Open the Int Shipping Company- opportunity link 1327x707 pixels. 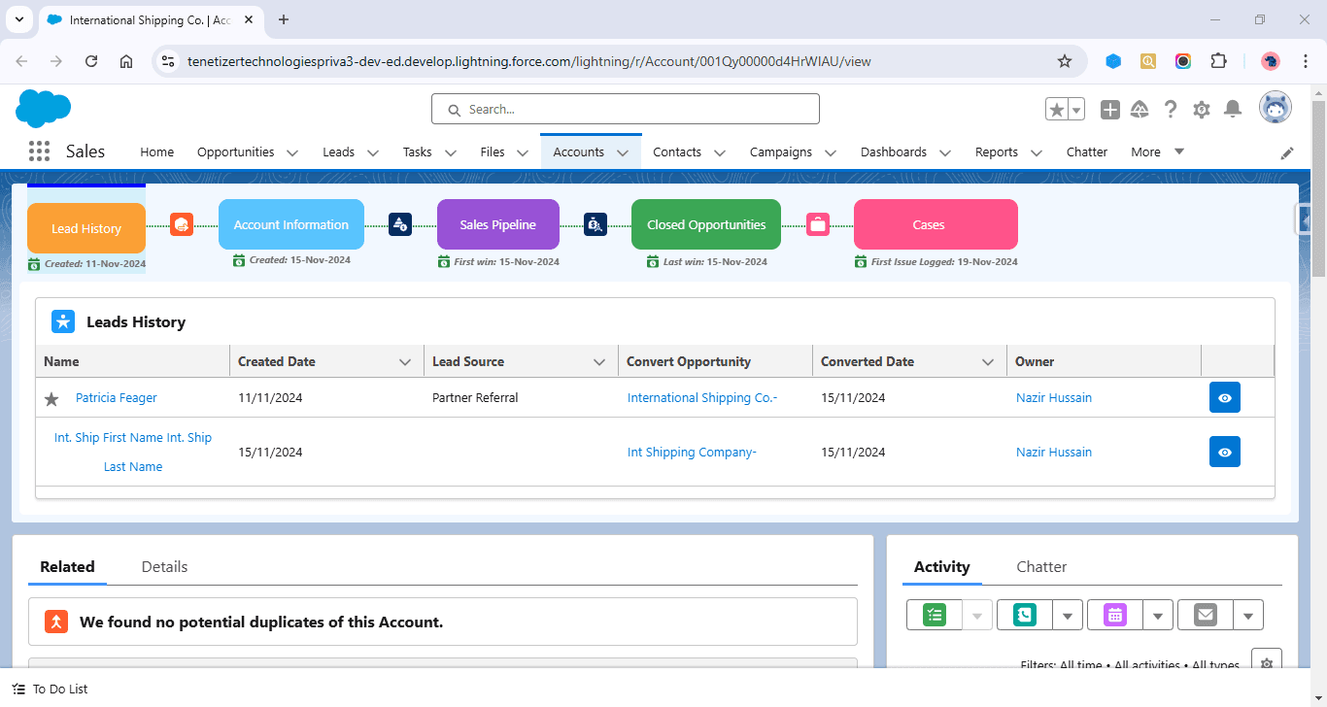[x=692, y=452]
